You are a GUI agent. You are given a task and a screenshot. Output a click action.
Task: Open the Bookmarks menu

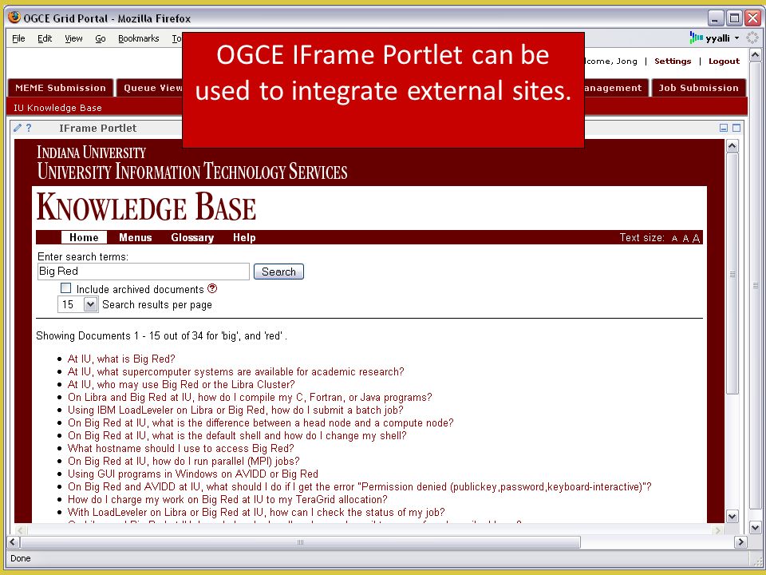[x=138, y=38]
